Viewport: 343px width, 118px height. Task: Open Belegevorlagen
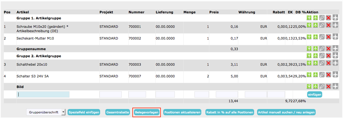pos(147,112)
